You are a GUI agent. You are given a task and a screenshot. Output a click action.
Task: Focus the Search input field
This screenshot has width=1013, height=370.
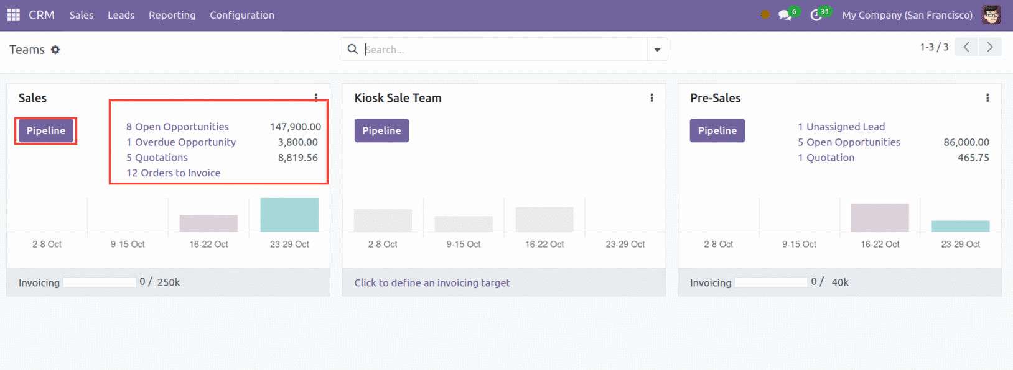505,50
